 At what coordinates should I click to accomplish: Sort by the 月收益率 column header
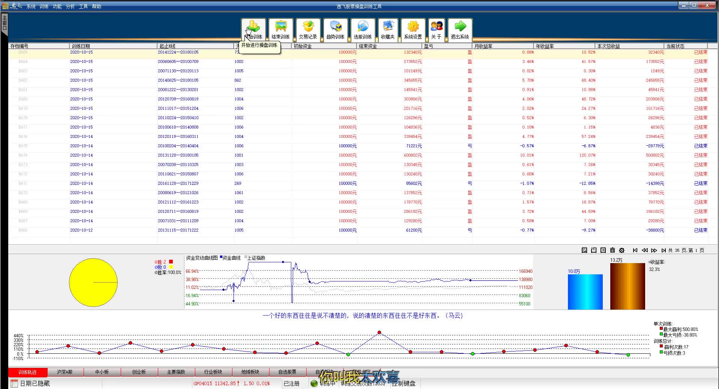pyautogui.click(x=503, y=46)
